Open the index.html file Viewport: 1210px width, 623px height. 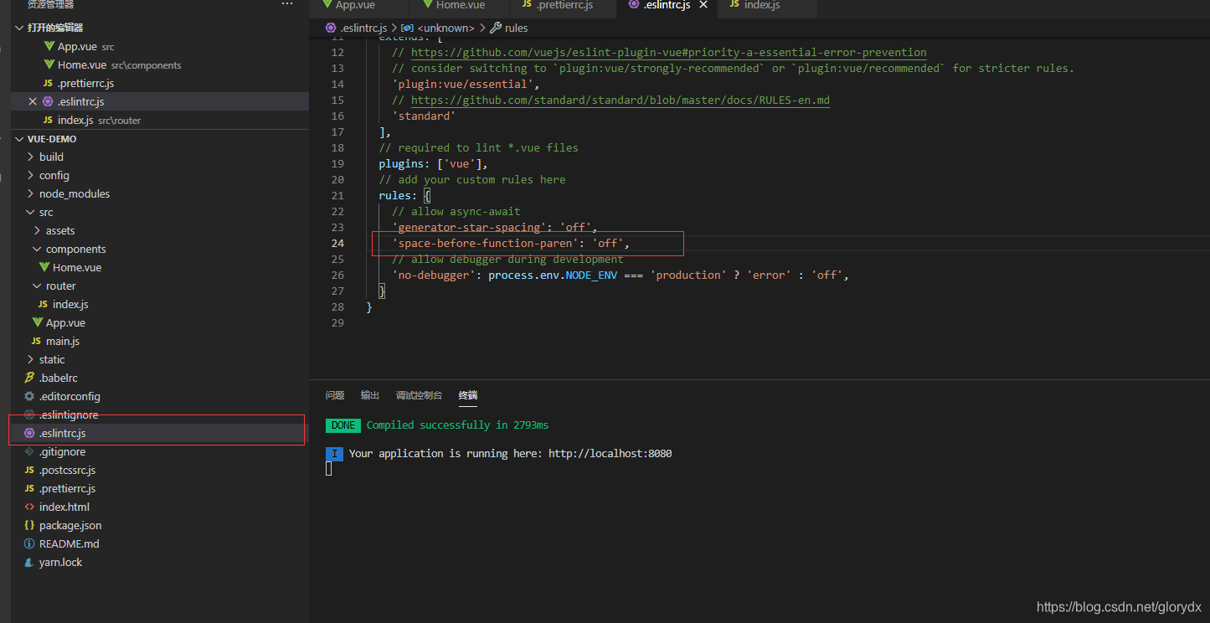pyautogui.click(x=64, y=507)
